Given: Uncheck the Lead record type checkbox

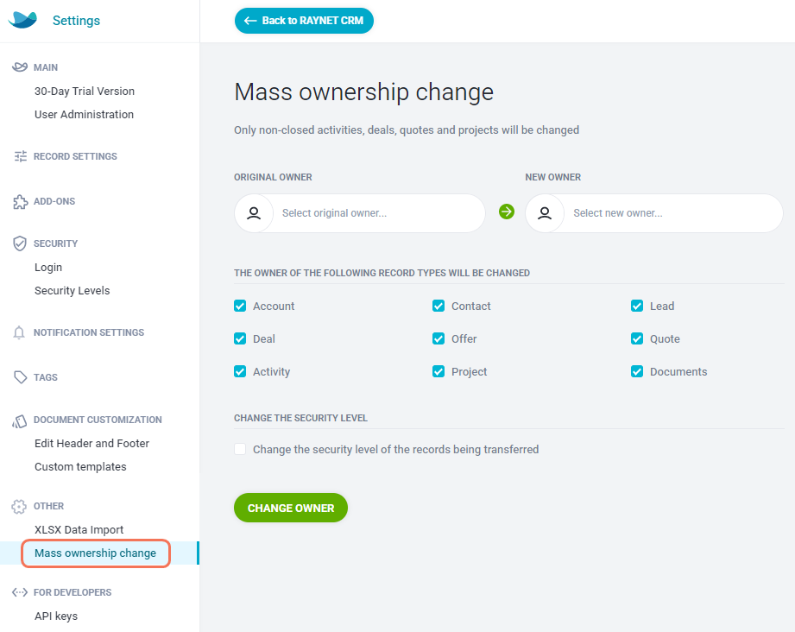Looking at the screenshot, I should point(637,306).
